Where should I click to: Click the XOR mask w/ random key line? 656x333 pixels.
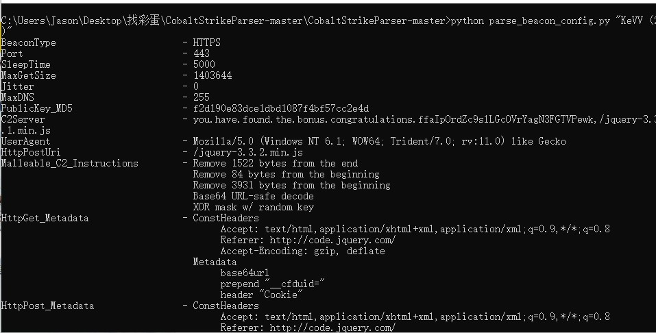253,207
